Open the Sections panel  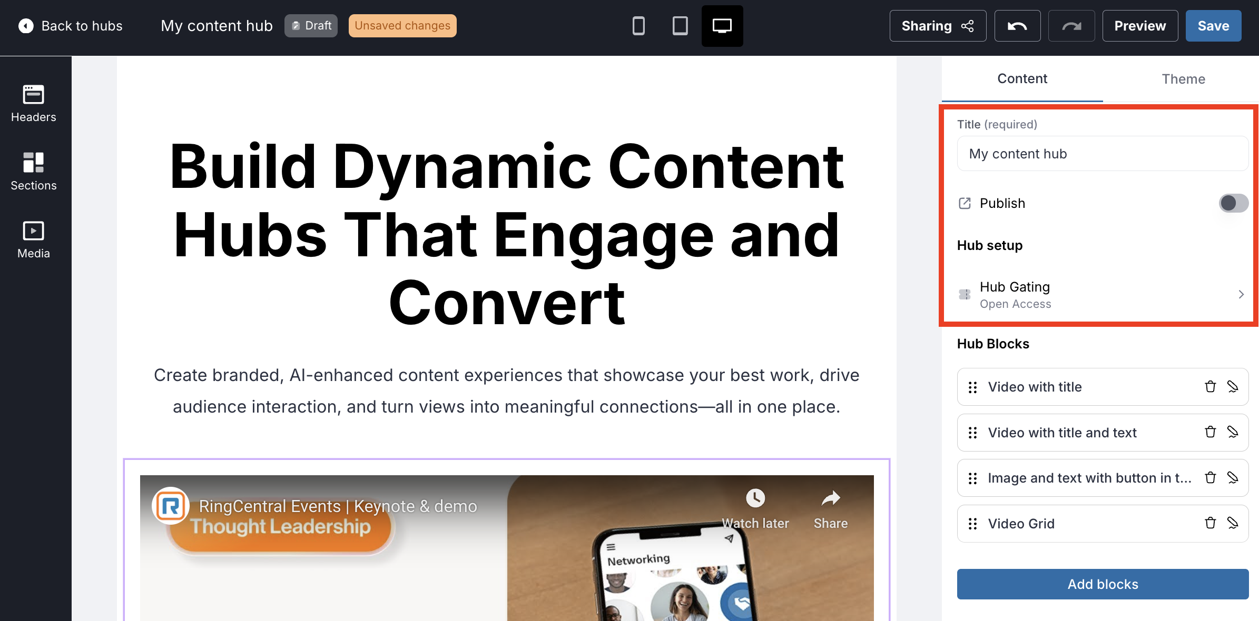click(x=34, y=172)
